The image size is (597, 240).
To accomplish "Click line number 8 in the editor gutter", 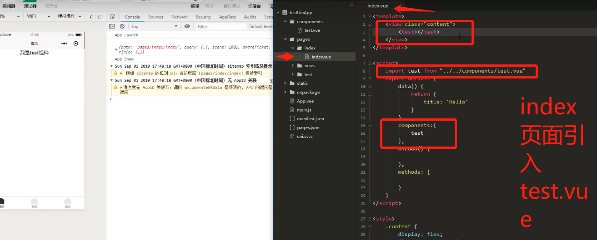I will tap(364, 71).
